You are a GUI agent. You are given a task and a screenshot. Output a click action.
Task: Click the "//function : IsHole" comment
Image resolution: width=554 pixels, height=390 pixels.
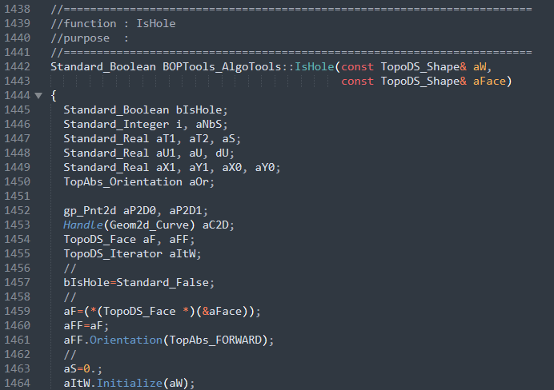tap(113, 23)
